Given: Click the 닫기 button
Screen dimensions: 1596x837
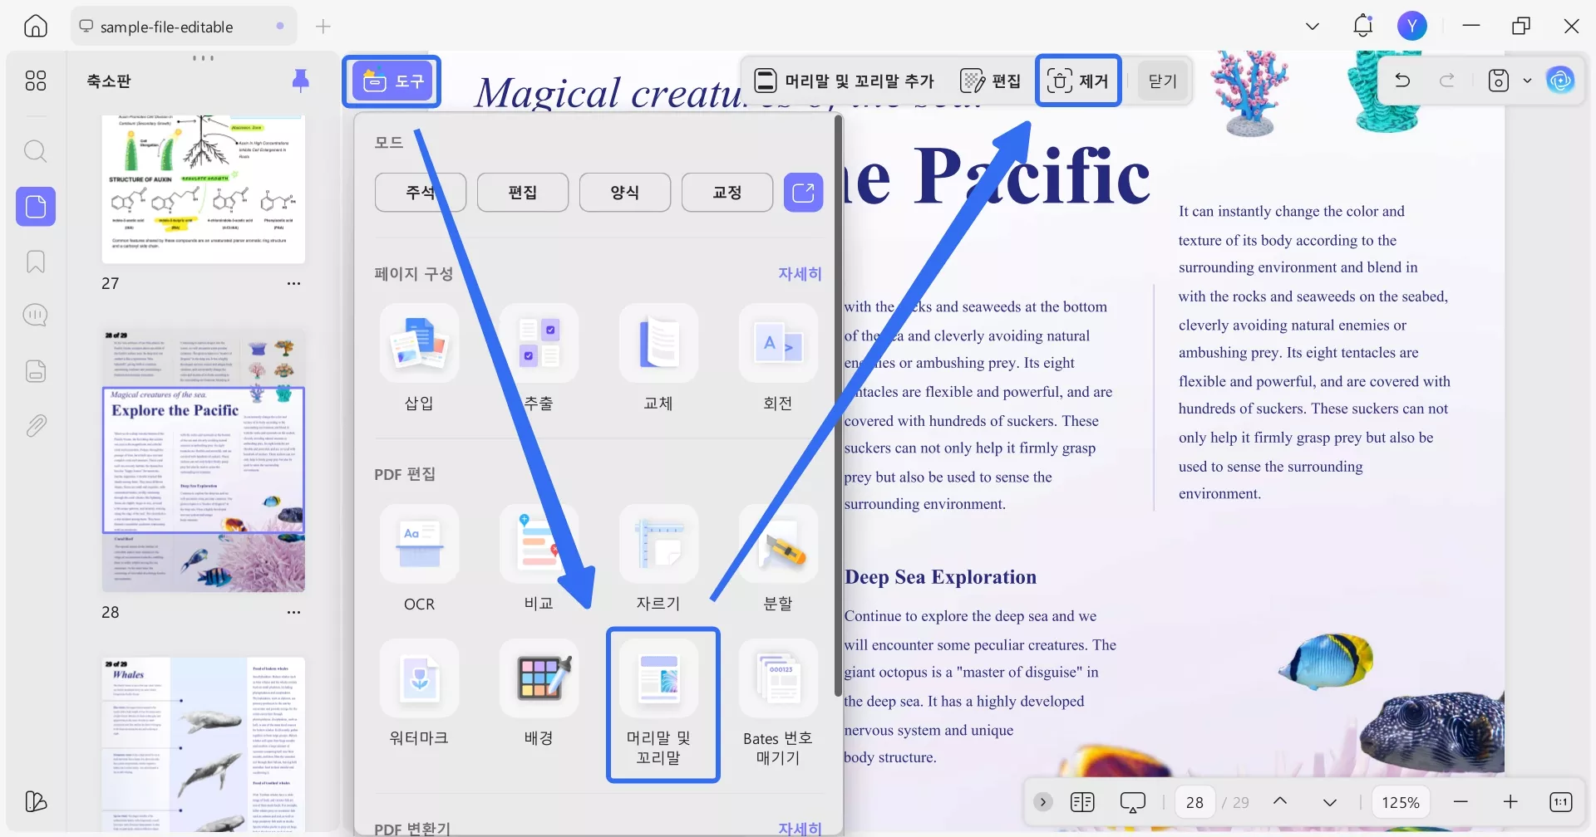Looking at the screenshot, I should coord(1161,80).
